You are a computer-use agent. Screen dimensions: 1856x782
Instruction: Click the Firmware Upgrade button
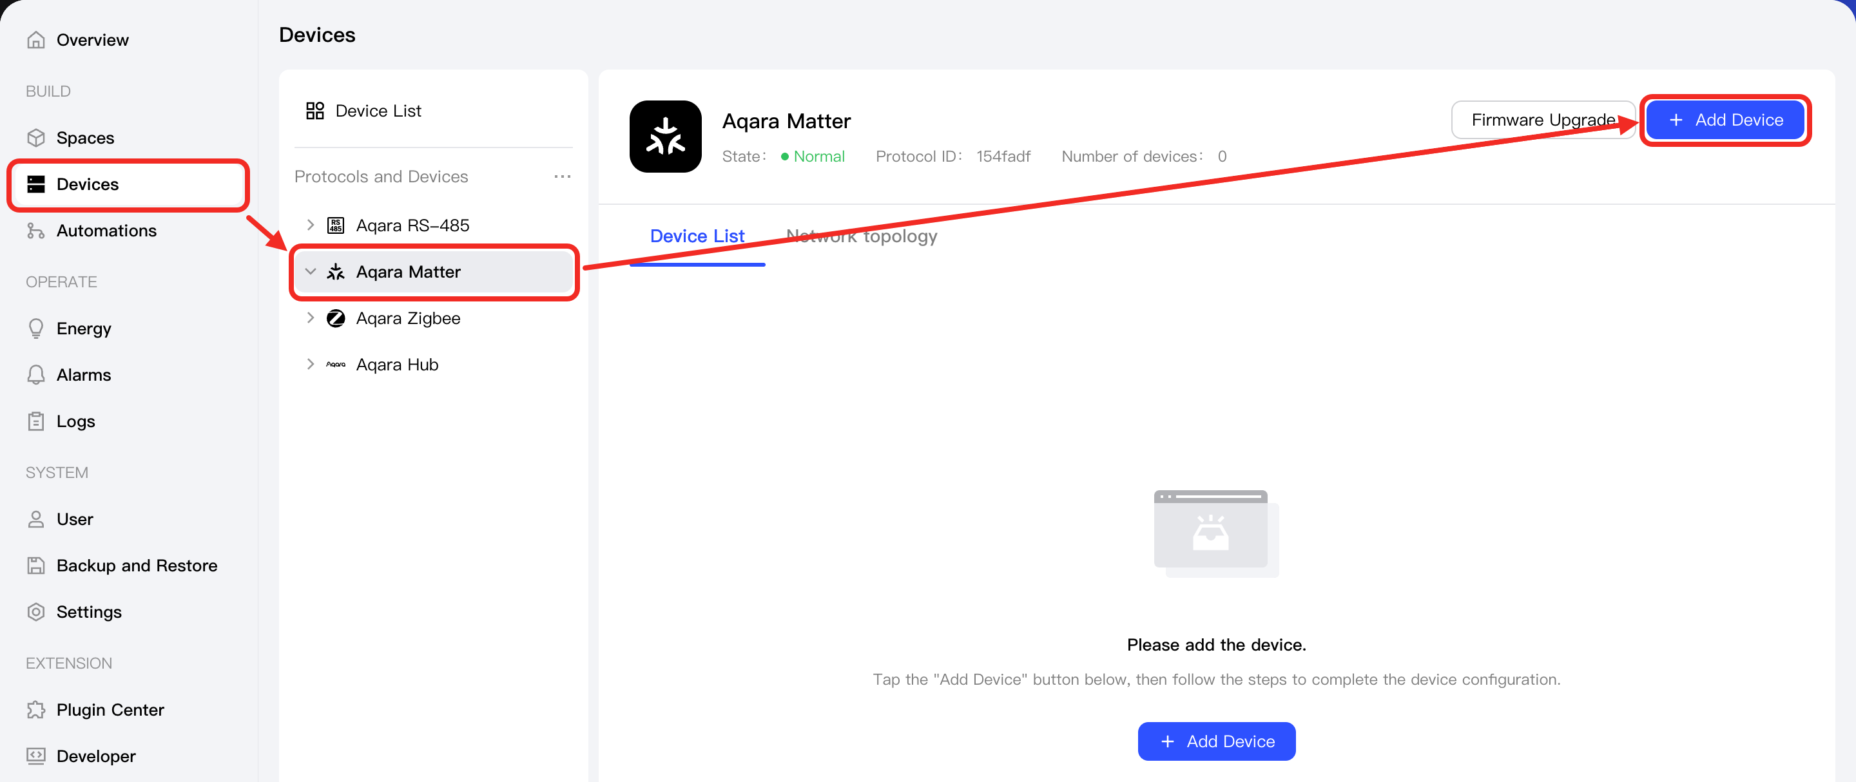pyautogui.click(x=1543, y=120)
